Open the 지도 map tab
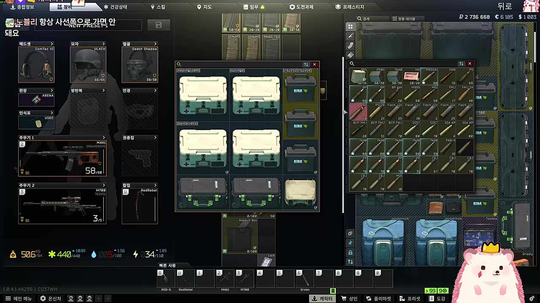This screenshot has width=540, height=303. click(x=204, y=7)
